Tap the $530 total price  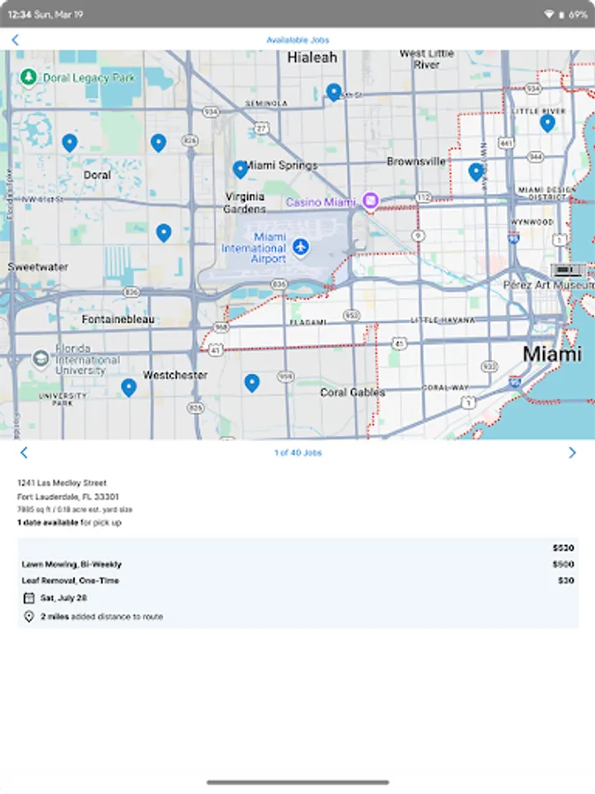click(x=563, y=548)
